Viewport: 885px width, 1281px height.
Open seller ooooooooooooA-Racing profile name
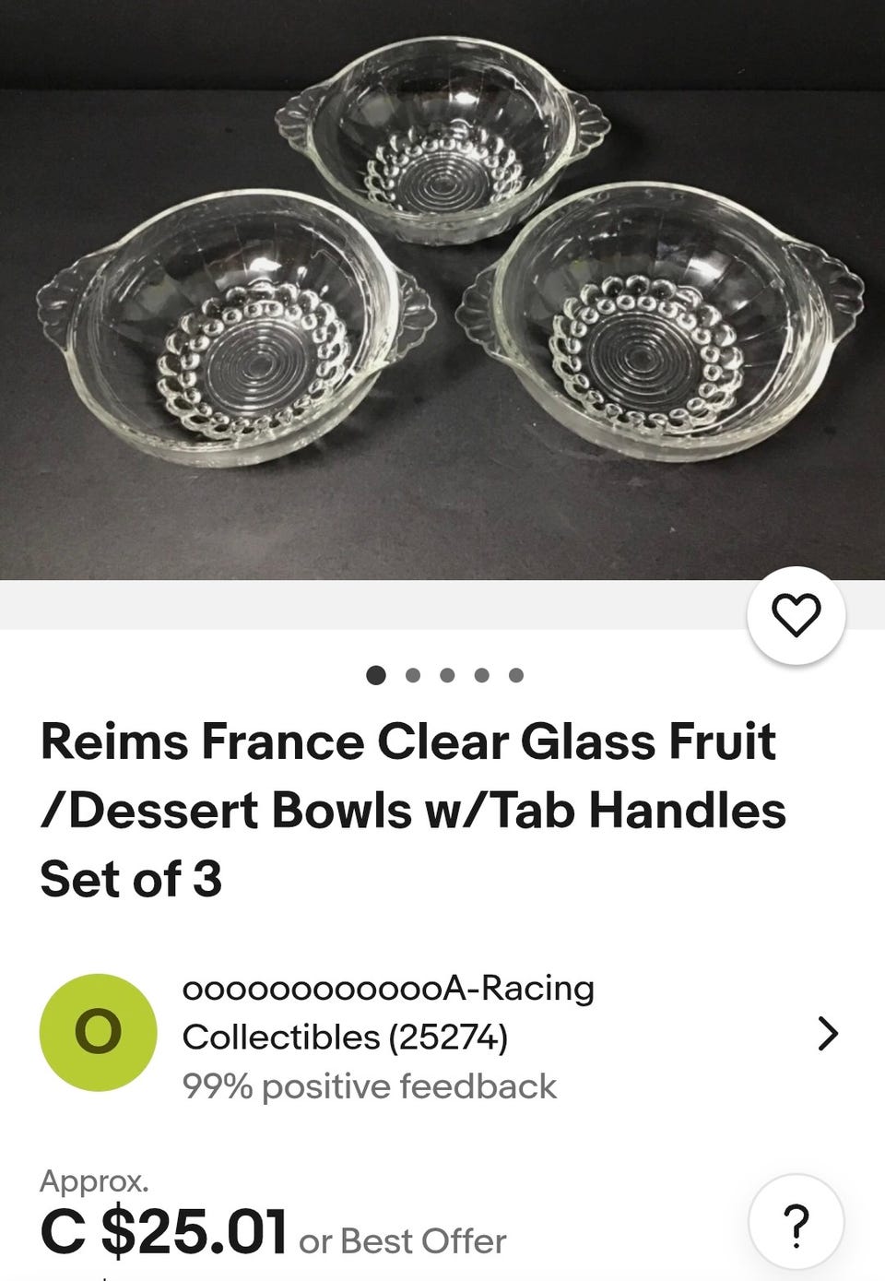coord(388,988)
